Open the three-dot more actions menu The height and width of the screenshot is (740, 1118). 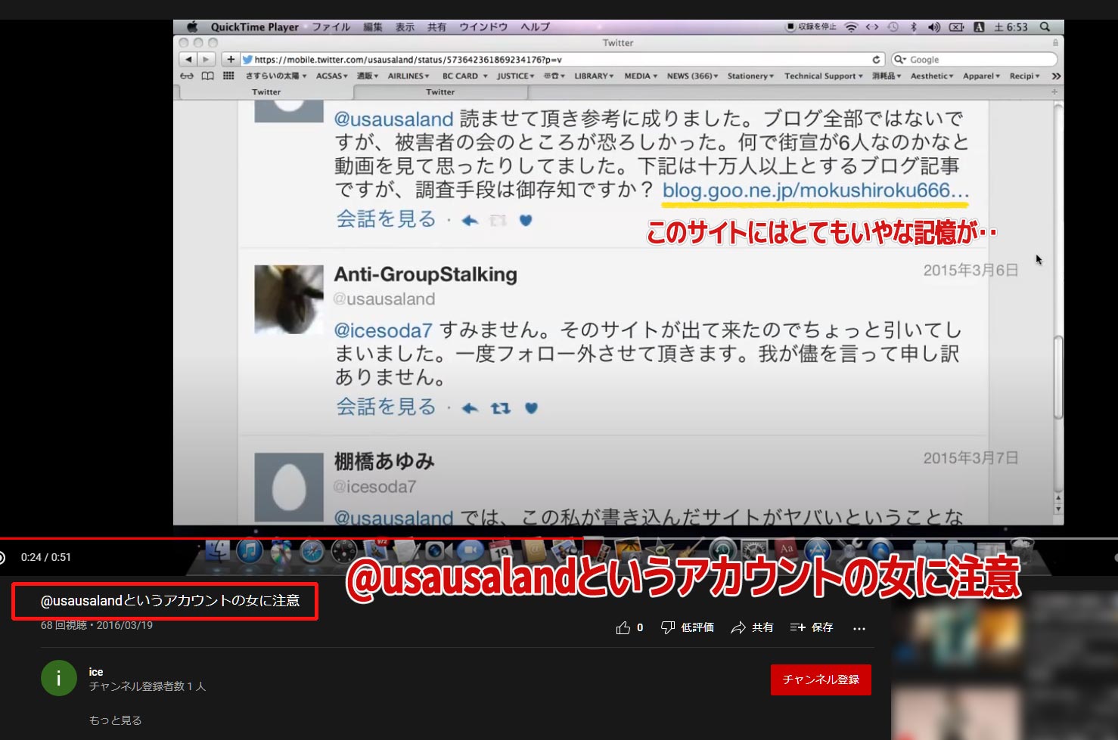coord(859,628)
